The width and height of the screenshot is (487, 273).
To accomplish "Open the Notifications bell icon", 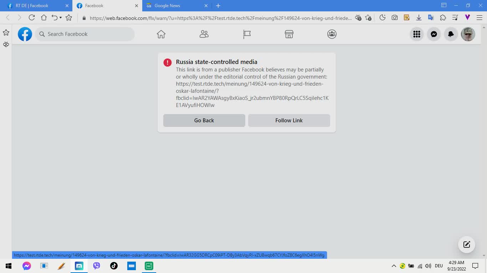I will [451, 34].
